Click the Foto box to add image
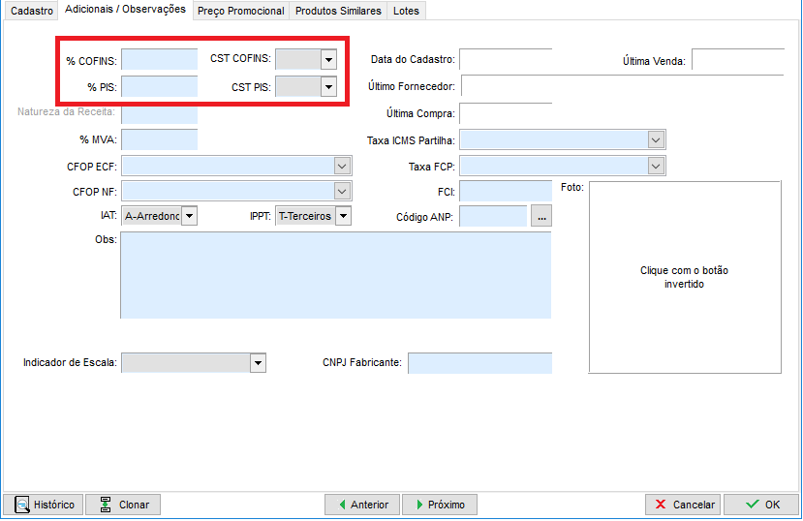This screenshot has width=803, height=521. [684, 277]
